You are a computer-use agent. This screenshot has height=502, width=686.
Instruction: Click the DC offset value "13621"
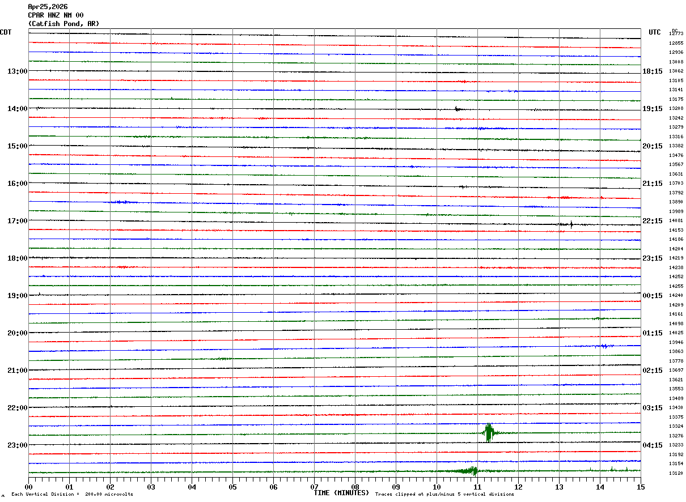[x=676, y=380]
